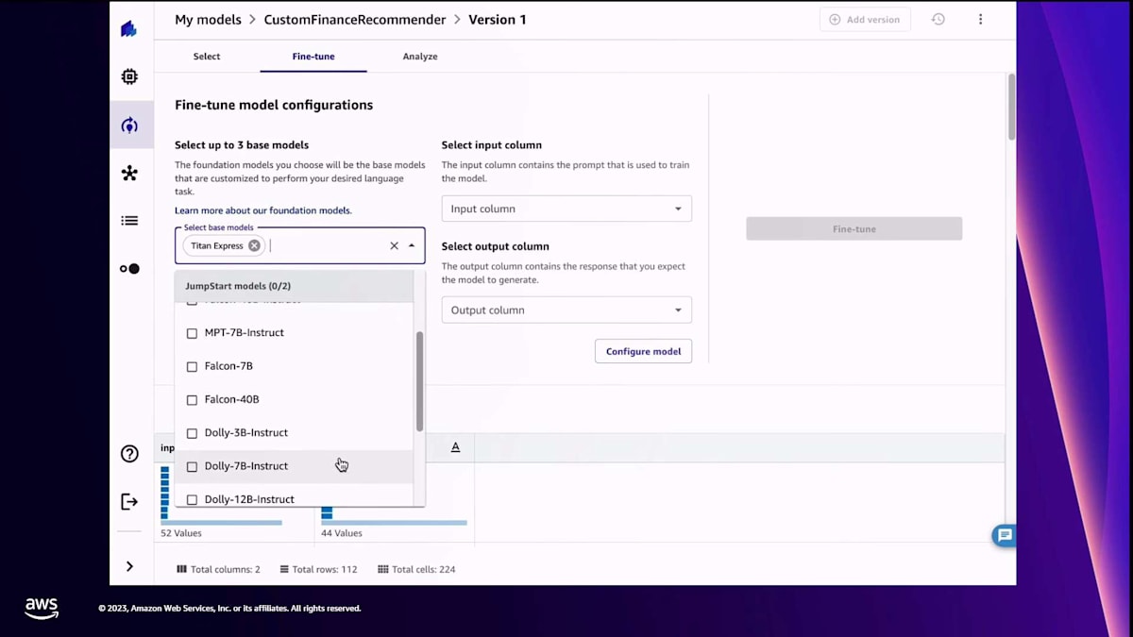
Task: Go to My models breadcrumb
Action: tap(208, 19)
